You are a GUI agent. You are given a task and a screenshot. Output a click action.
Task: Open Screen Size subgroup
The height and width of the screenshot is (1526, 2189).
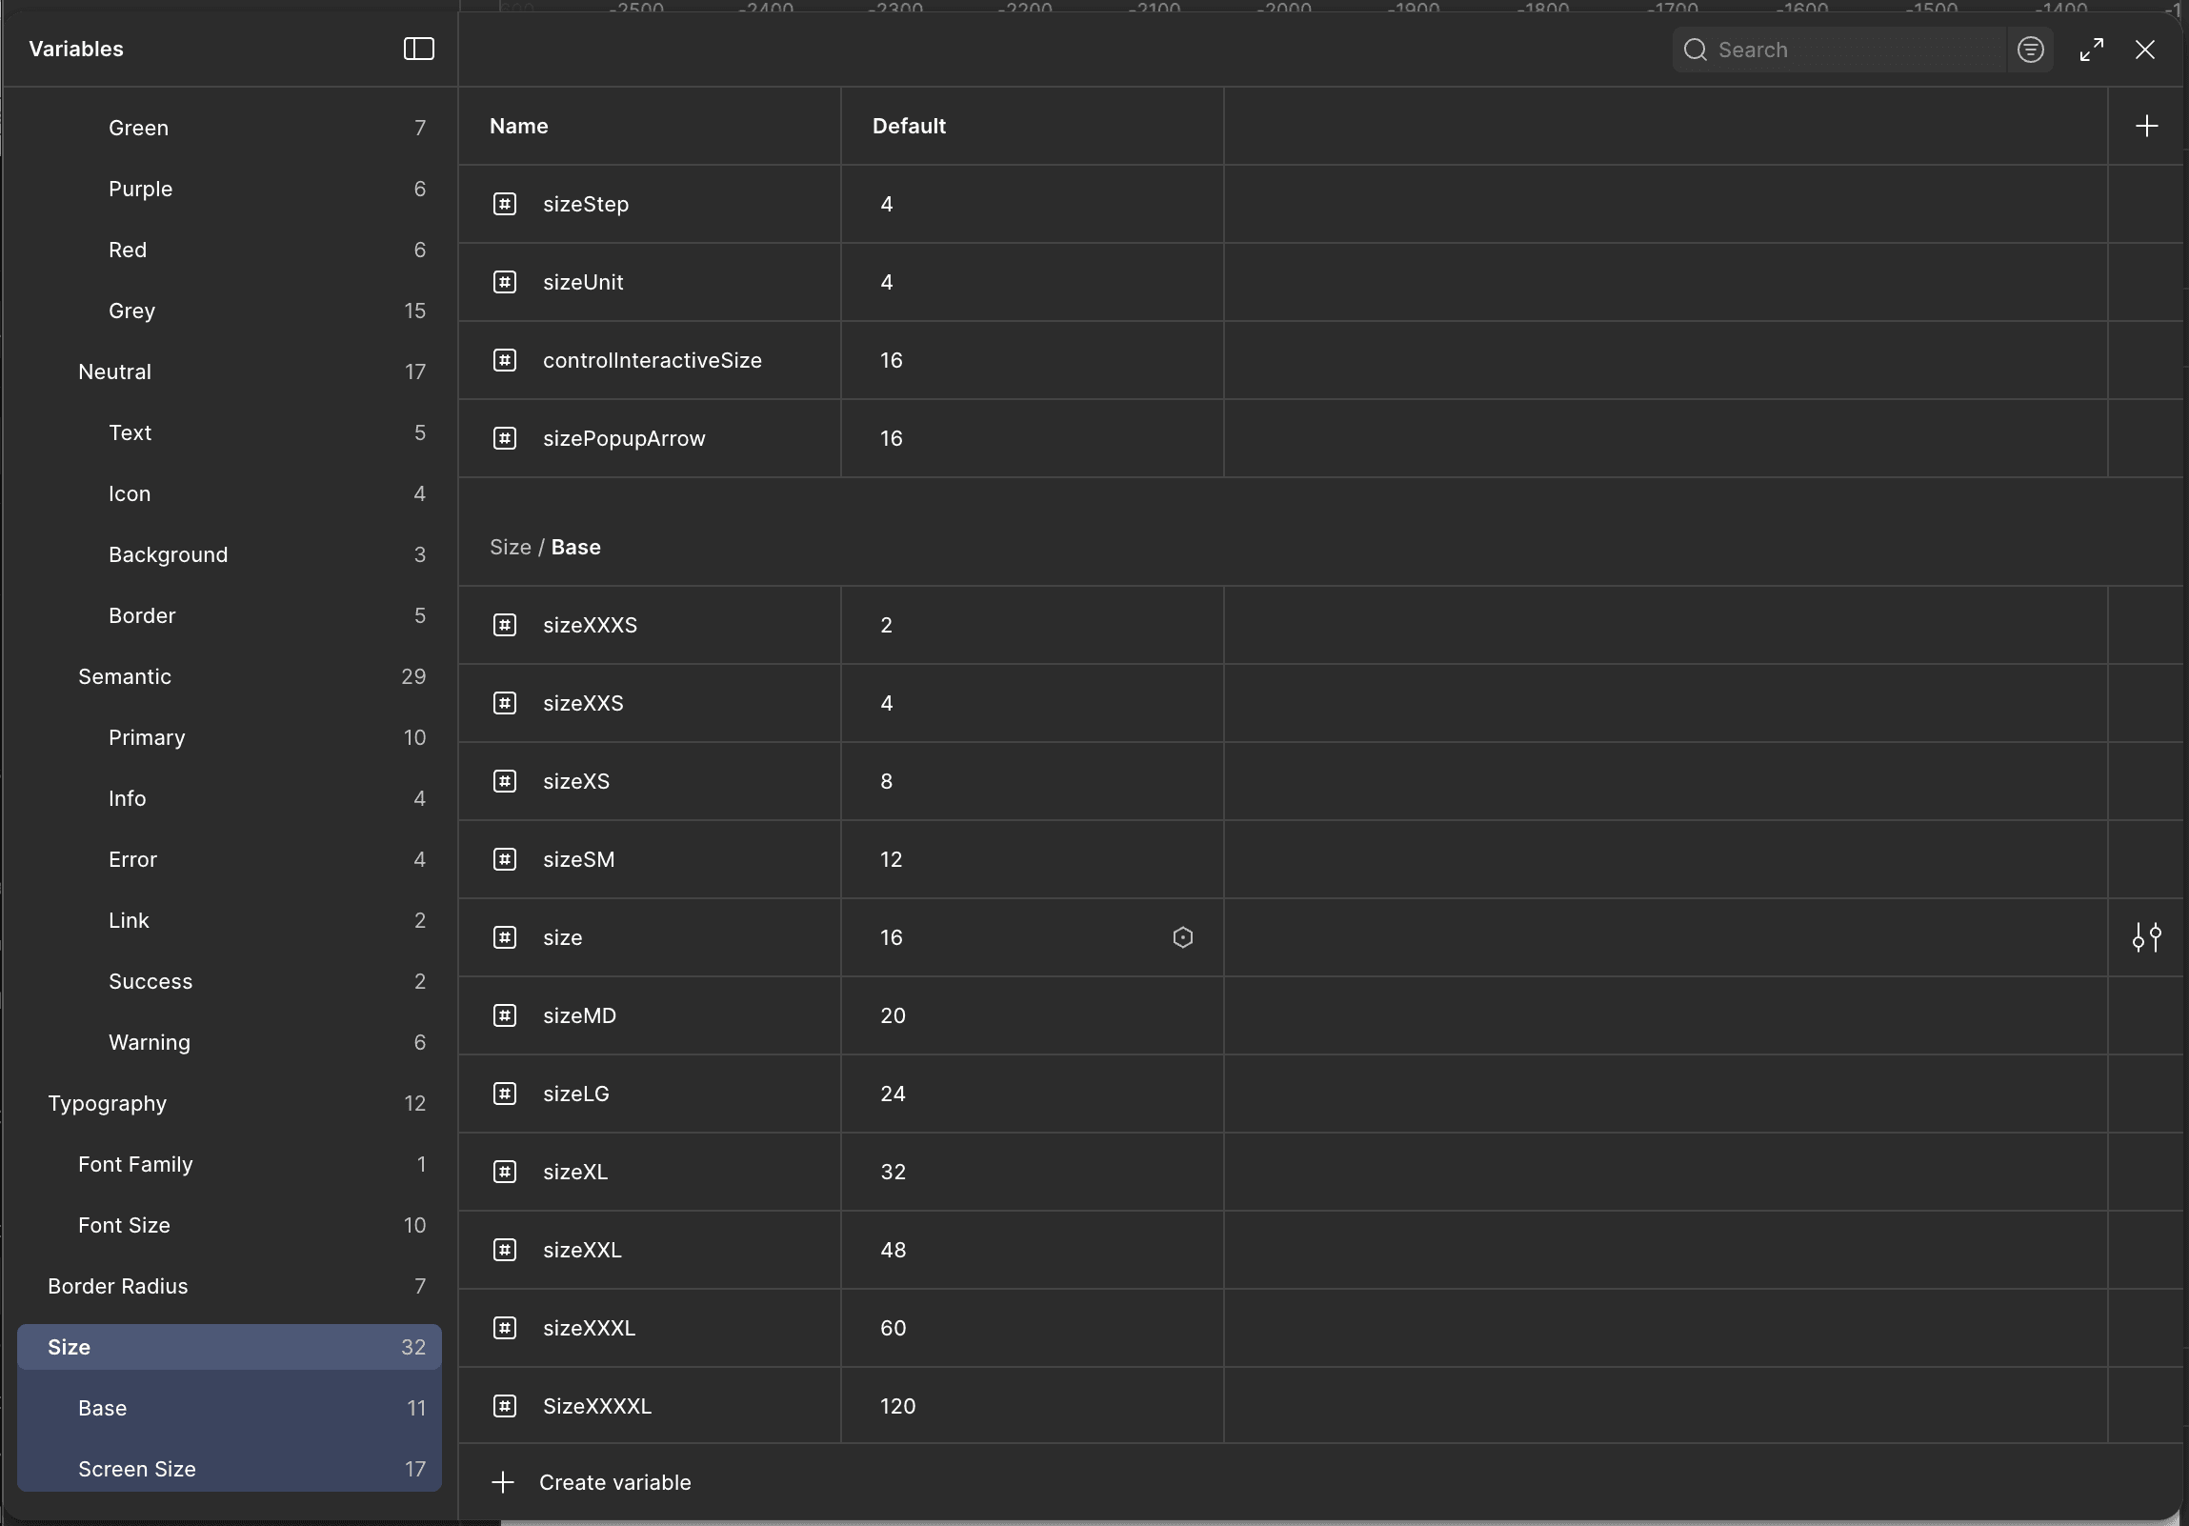(x=137, y=1469)
